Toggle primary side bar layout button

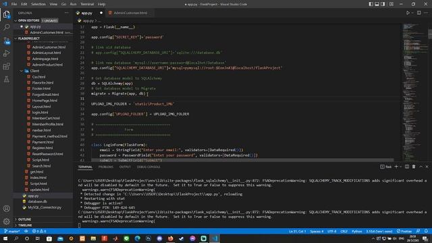point(371,4)
